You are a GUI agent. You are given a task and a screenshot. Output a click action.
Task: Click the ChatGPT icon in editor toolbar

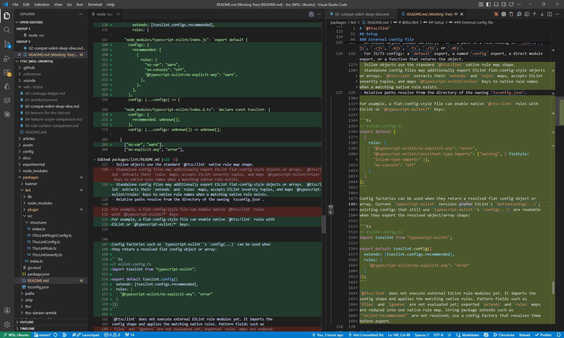pos(504,14)
